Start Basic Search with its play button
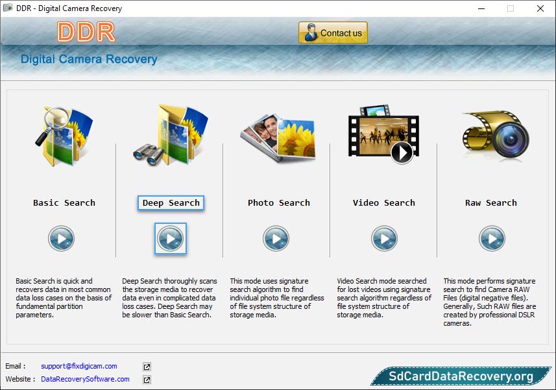This screenshot has width=556, height=390. (x=62, y=239)
